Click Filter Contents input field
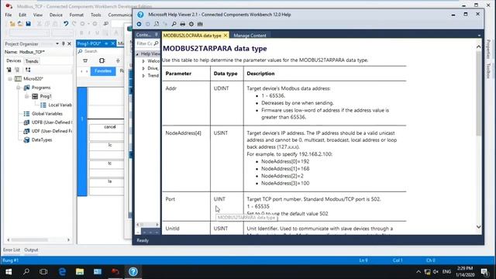The width and height of the screenshot is (496, 279). 145,43
